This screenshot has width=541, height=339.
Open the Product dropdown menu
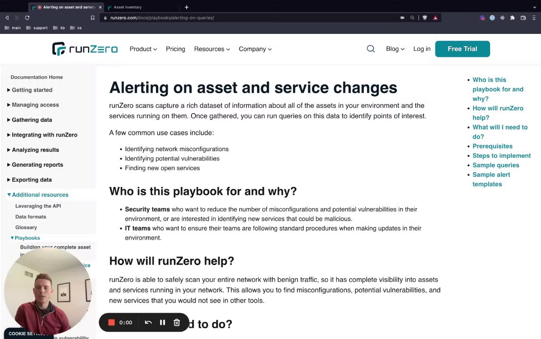[x=143, y=49]
